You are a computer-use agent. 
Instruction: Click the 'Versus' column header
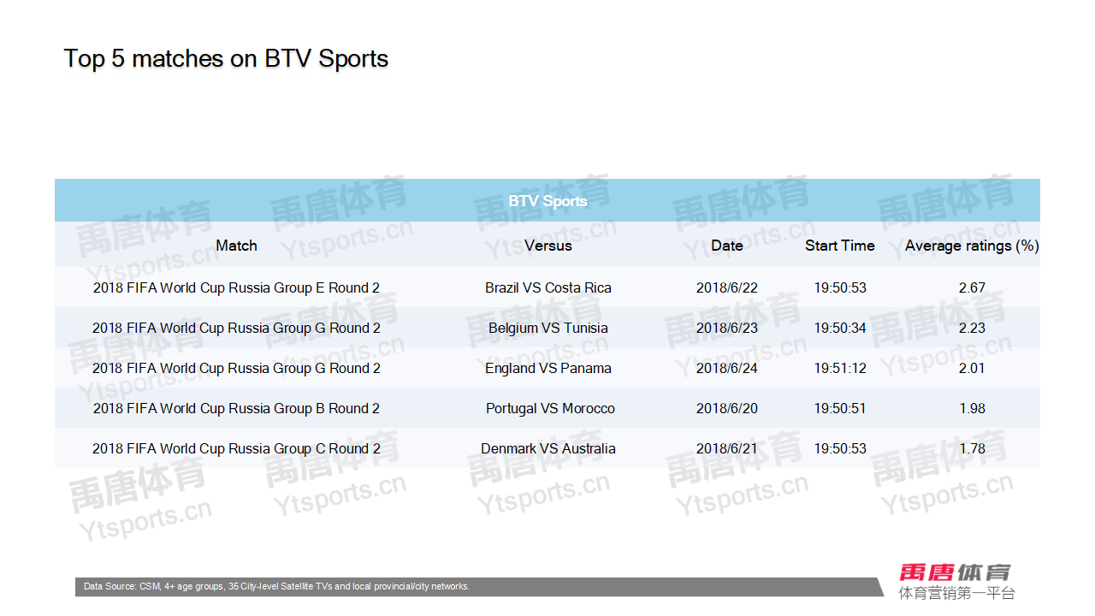547,246
